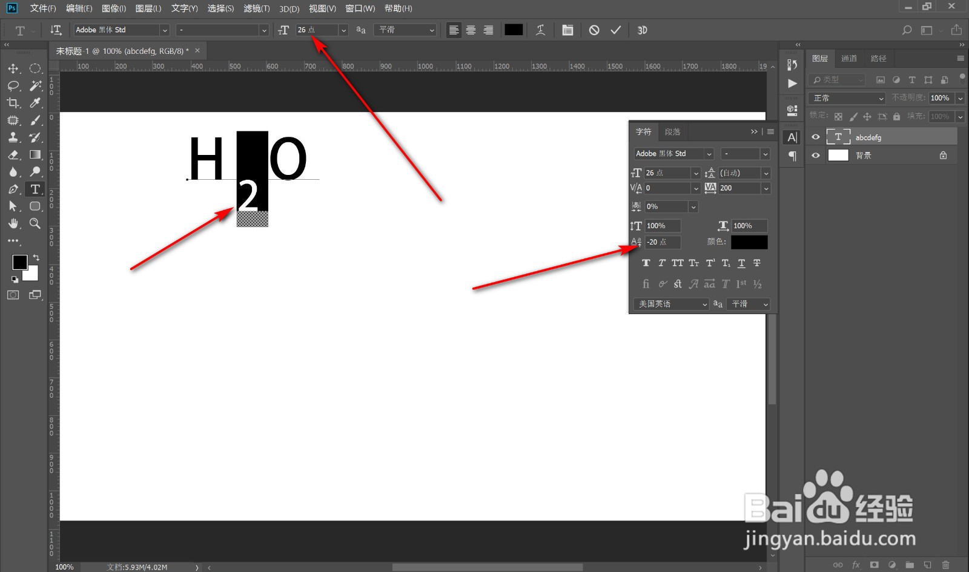Select the Pen tool
969x572 pixels.
click(13, 189)
